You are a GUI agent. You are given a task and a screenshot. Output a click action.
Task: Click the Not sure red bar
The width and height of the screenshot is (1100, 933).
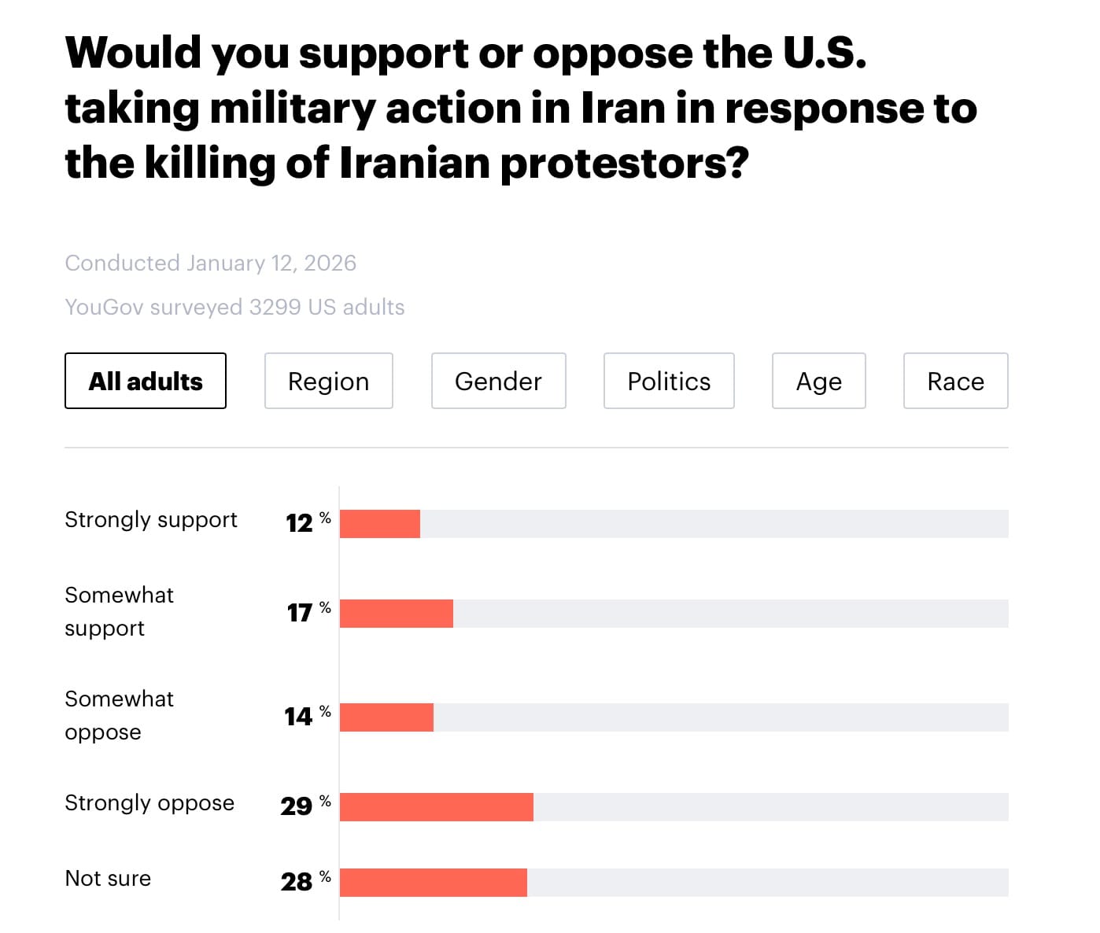pos(434,883)
